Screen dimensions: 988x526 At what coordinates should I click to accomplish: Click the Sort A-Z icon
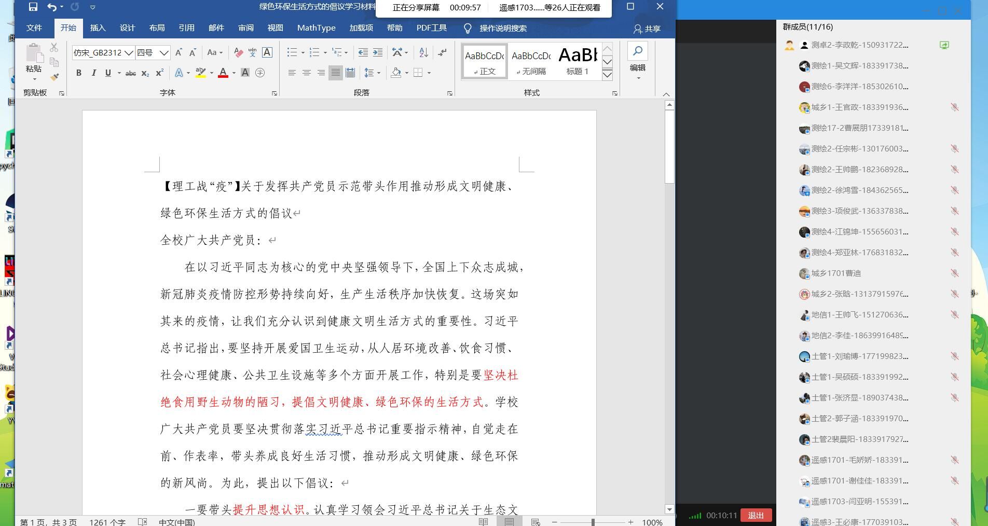(423, 52)
